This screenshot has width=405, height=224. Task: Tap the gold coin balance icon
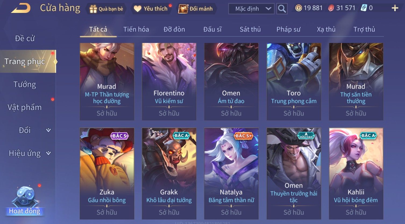coord(299,8)
